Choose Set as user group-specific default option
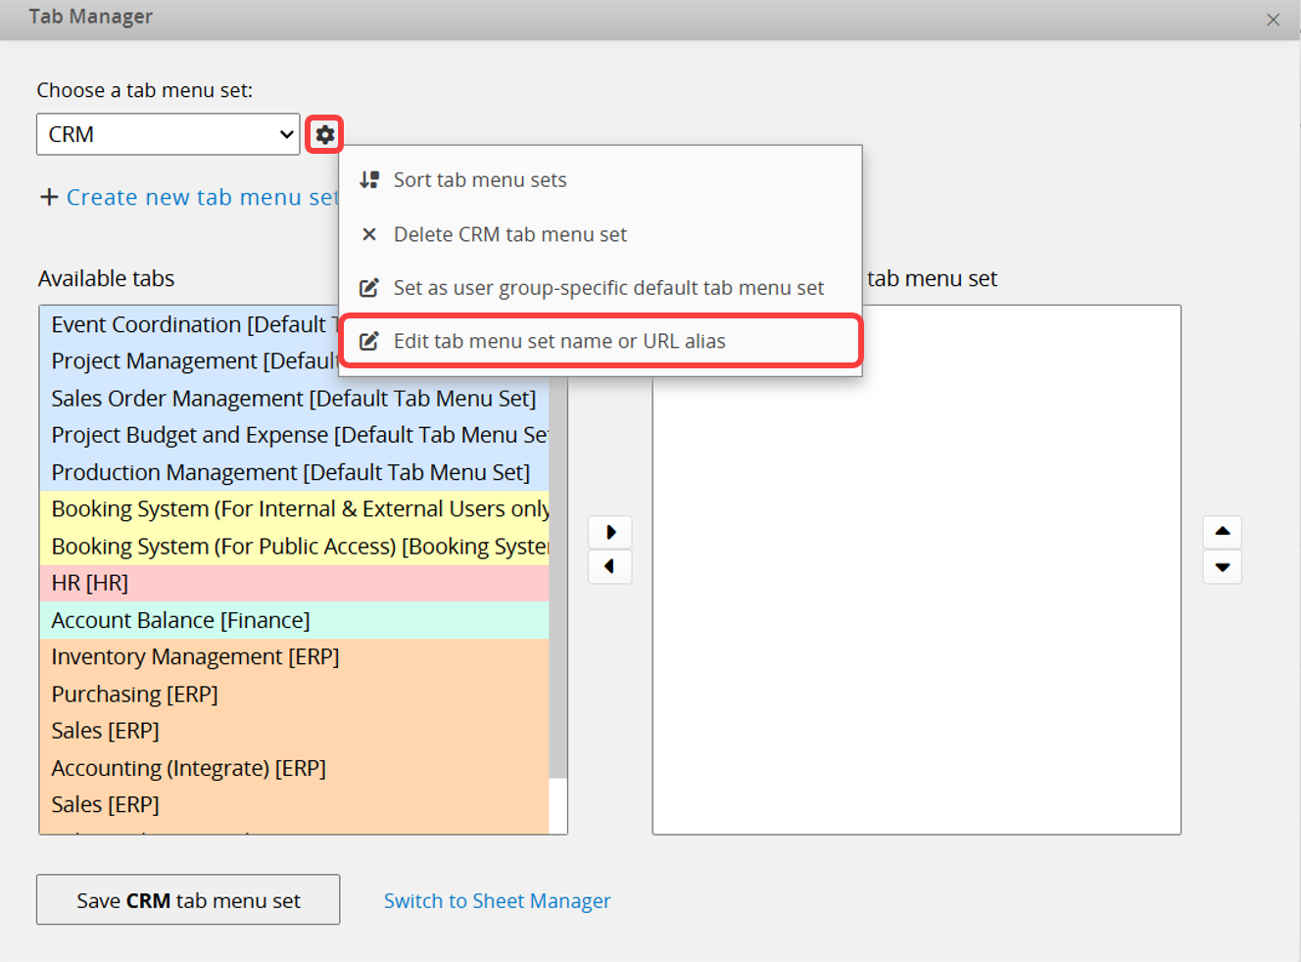1301x962 pixels. [607, 288]
